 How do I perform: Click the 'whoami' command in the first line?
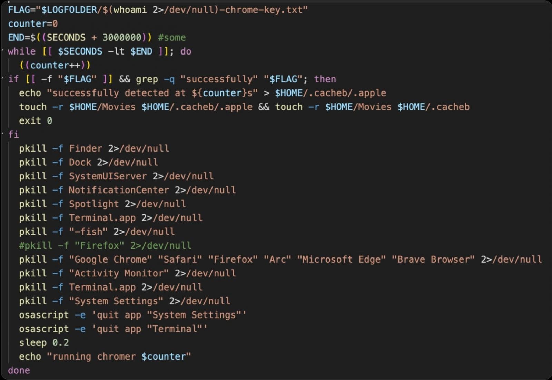(130, 10)
